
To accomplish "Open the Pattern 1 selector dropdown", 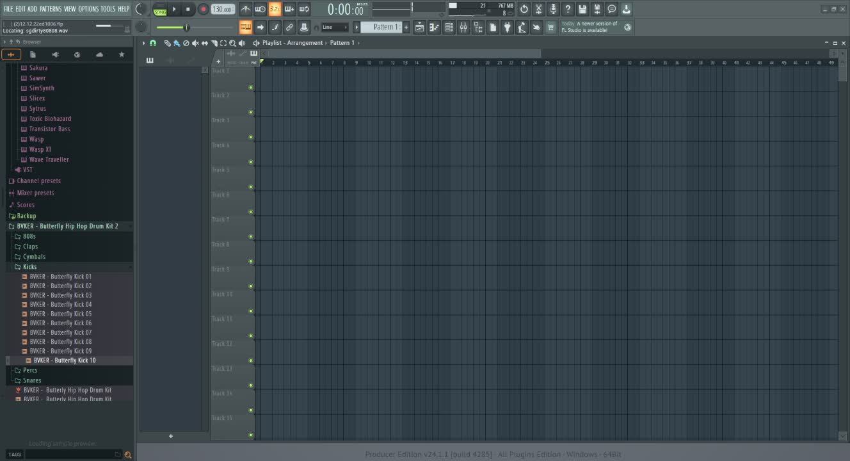I will point(381,27).
